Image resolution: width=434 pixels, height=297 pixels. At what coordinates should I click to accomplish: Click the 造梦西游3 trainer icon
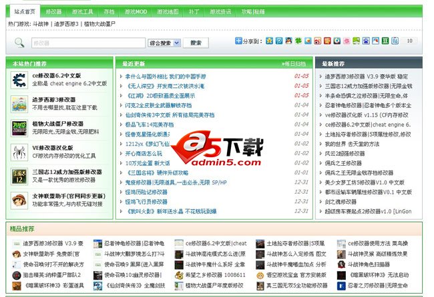coord(18,104)
